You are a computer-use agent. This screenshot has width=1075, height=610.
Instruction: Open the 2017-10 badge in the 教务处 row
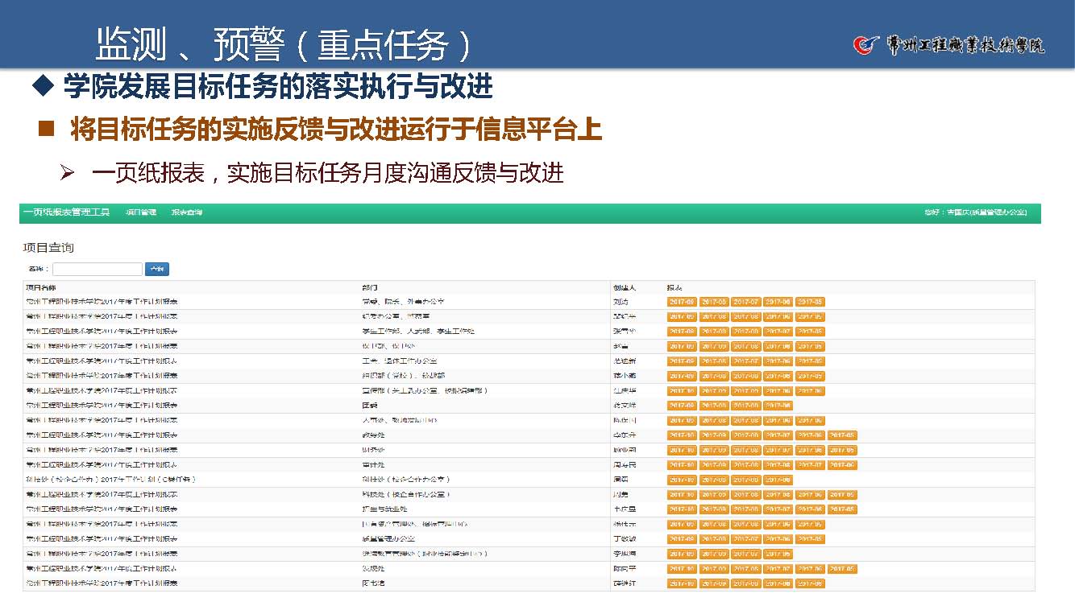coord(682,435)
